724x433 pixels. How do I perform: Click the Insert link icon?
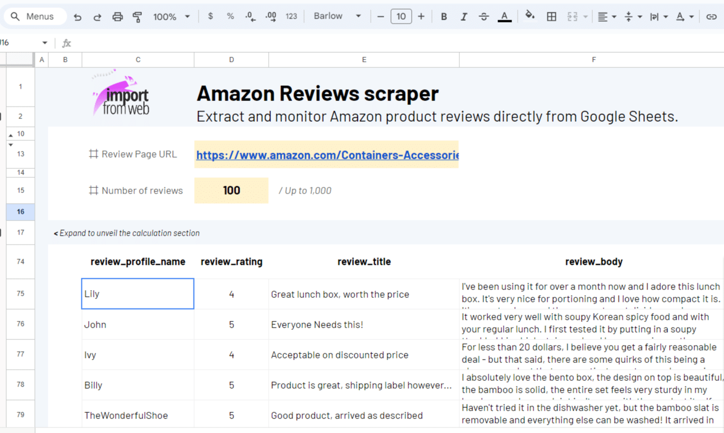(x=711, y=17)
